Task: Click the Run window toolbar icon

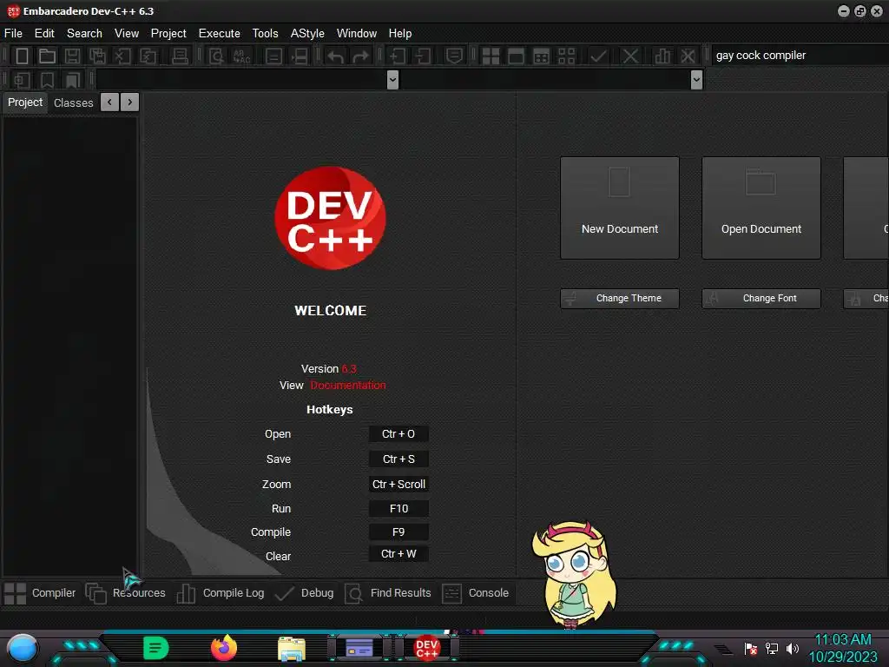Action: pyautogui.click(x=516, y=56)
